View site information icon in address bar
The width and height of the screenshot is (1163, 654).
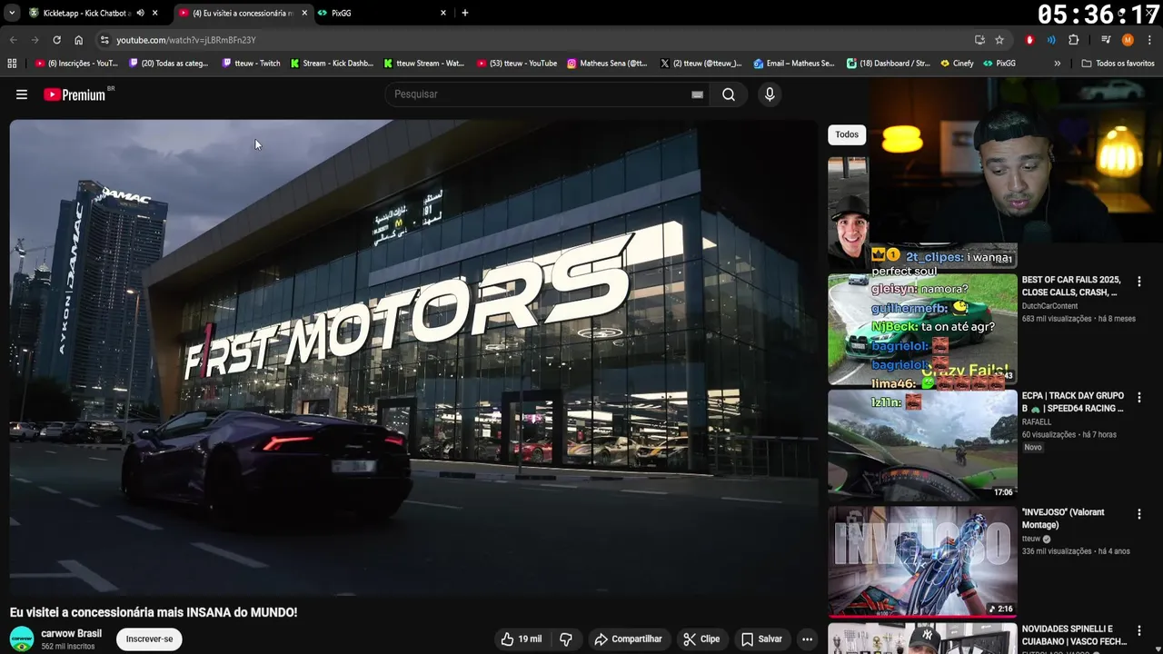tap(104, 40)
